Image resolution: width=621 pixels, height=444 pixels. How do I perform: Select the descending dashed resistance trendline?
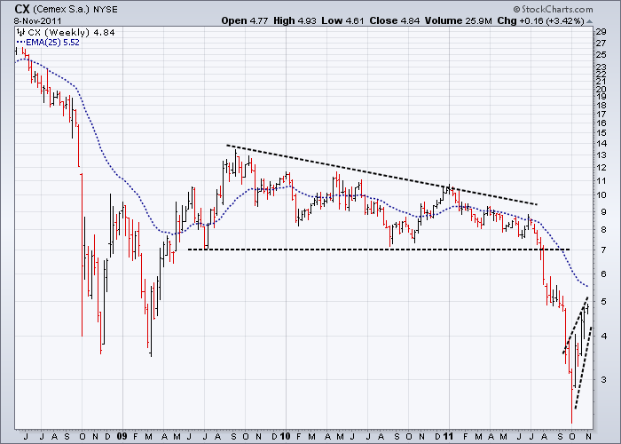coord(381,175)
